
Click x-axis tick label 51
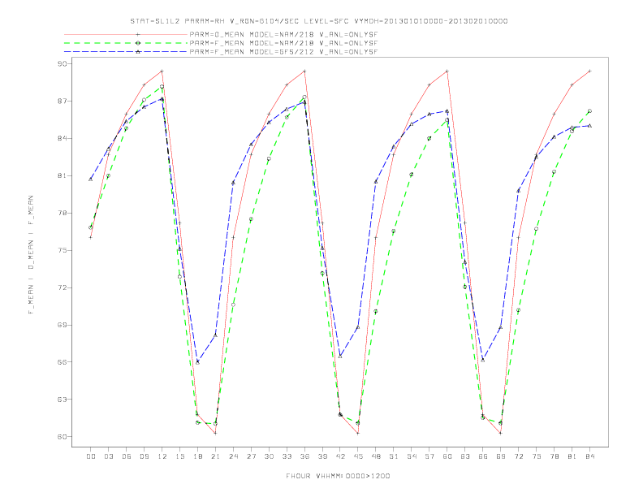[394, 456]
